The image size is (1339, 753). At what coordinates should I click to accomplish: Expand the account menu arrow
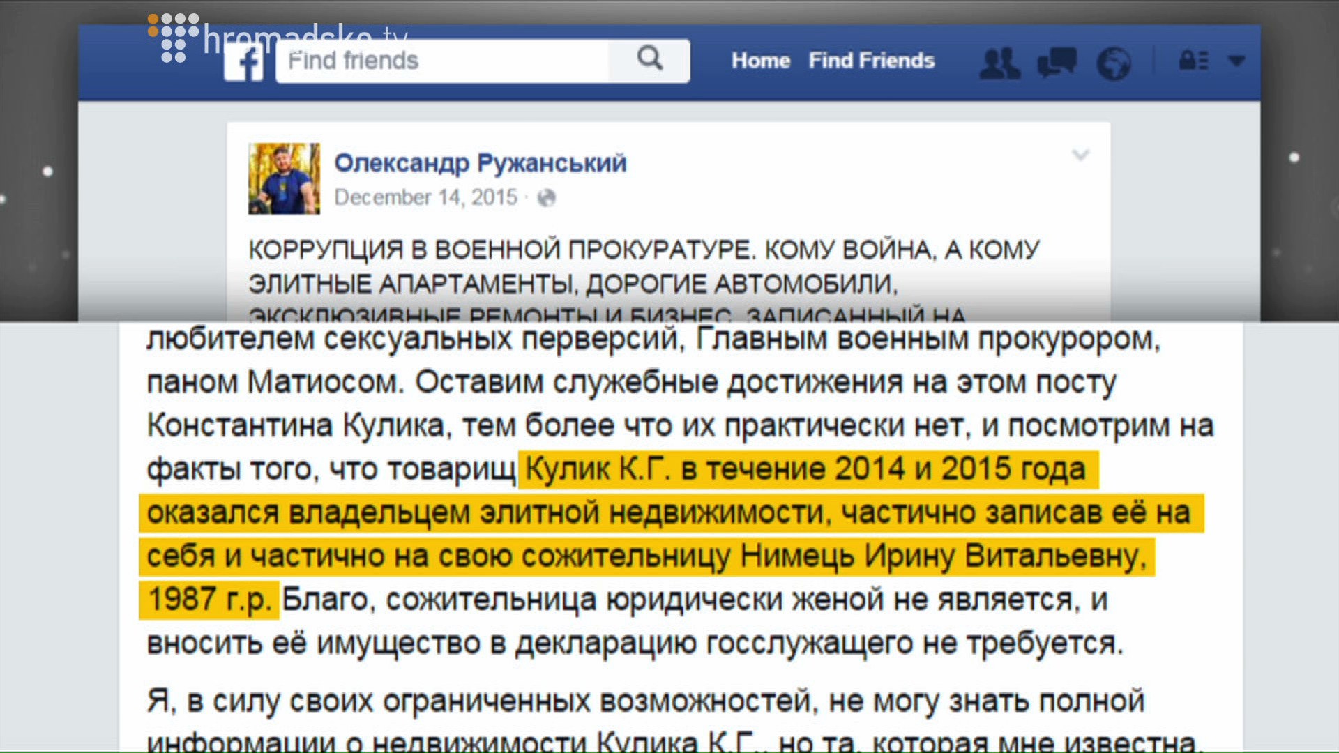point(1236,61)
